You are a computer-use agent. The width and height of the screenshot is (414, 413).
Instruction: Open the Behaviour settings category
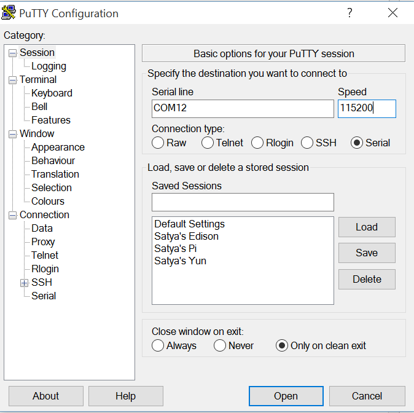pos(53,160)
